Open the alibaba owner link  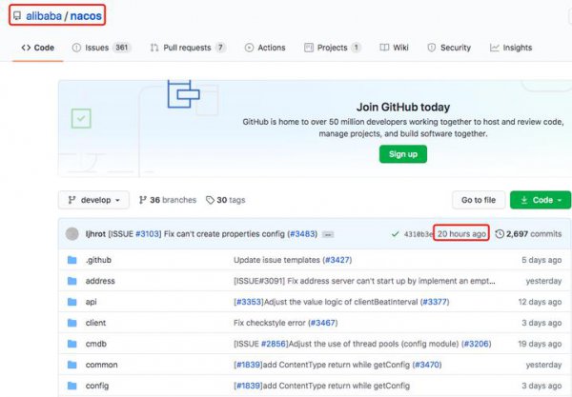tap(44, 16)
